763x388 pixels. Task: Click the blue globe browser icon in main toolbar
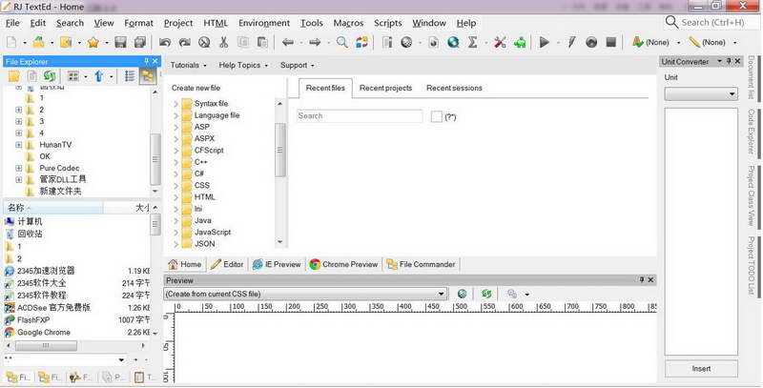[x=453, y=42]
